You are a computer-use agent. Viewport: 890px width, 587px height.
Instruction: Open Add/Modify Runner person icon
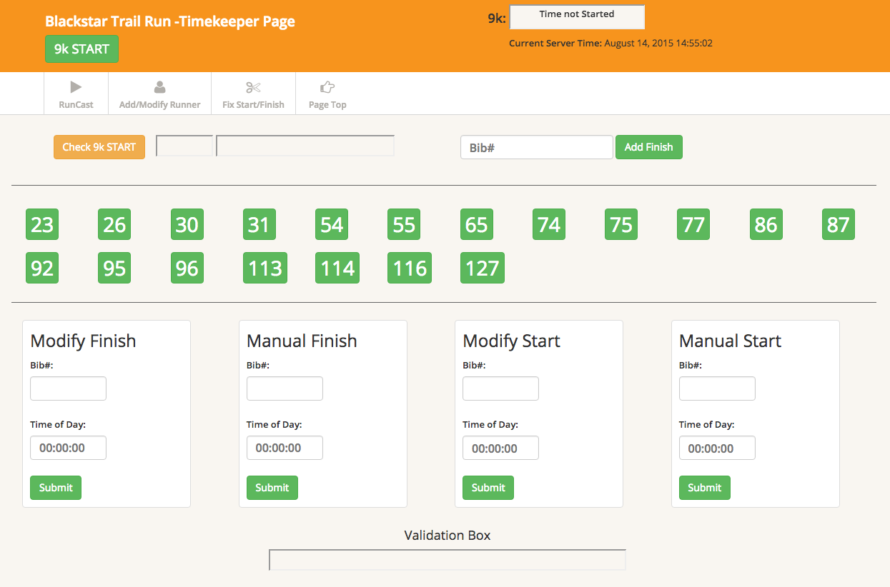point(159,88)
